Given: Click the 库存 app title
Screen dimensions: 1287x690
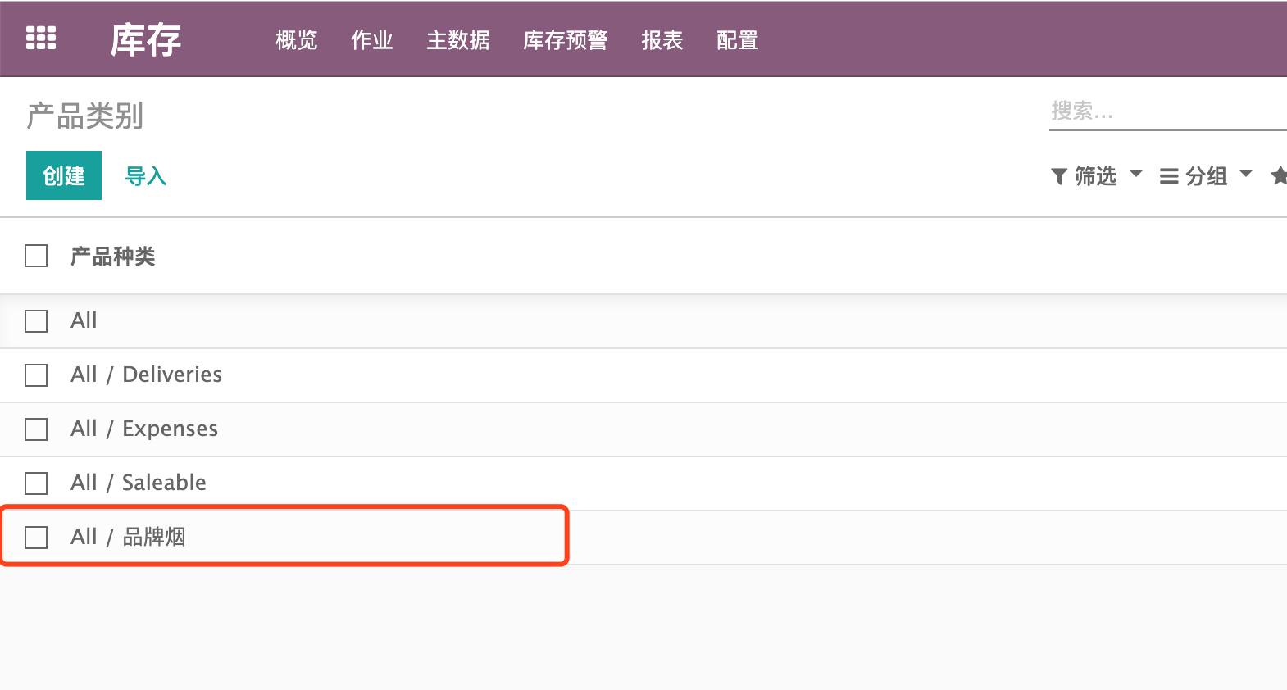Looking at the screenshot, I should [146, 39].
